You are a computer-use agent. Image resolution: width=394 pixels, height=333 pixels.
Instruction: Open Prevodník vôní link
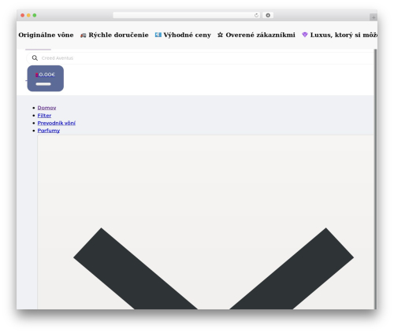[57, 123]
